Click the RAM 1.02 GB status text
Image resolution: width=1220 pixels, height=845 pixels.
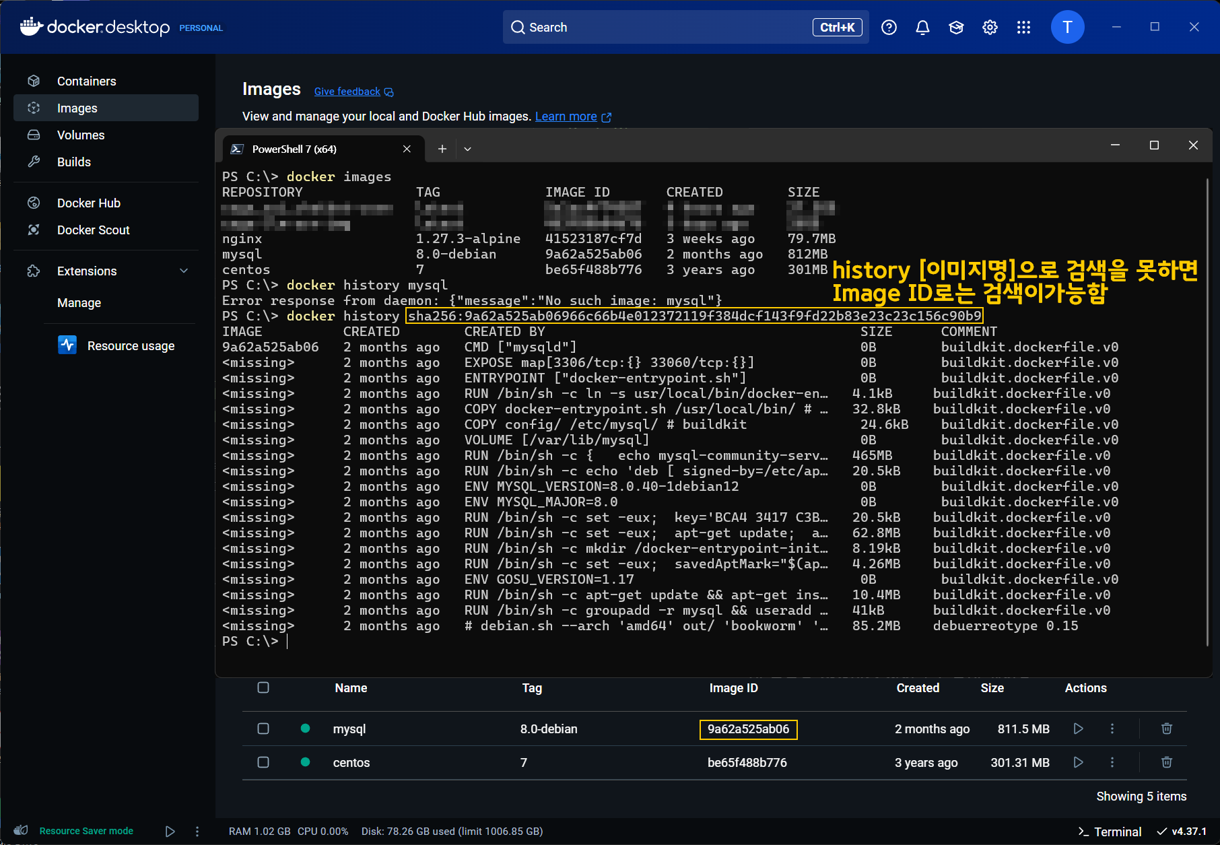[x=259, y=832]
